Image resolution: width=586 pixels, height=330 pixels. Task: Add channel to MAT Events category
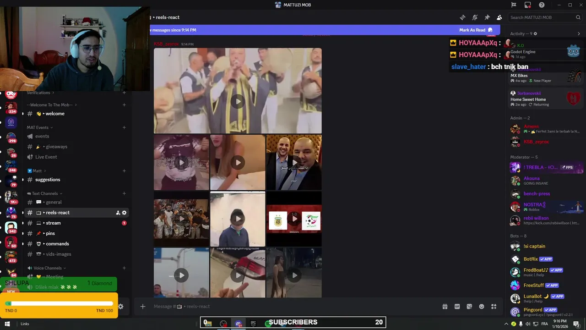(x=124, y=127)
